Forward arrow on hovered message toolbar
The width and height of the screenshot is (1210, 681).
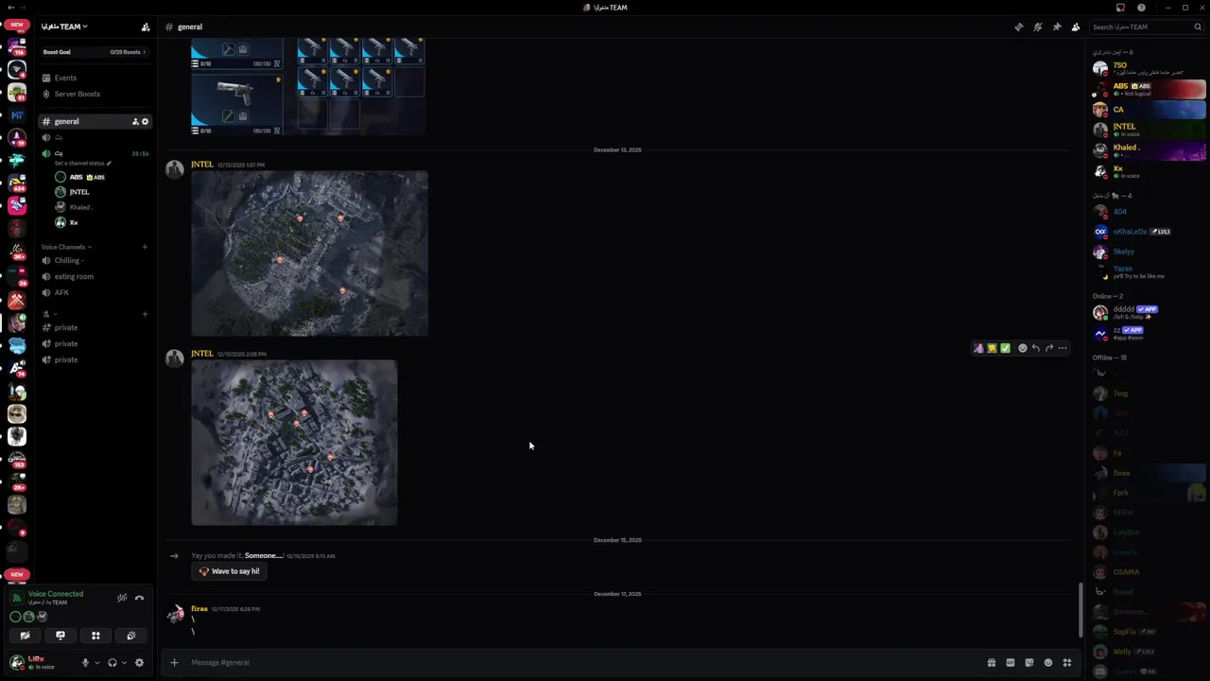point(1048,348)
